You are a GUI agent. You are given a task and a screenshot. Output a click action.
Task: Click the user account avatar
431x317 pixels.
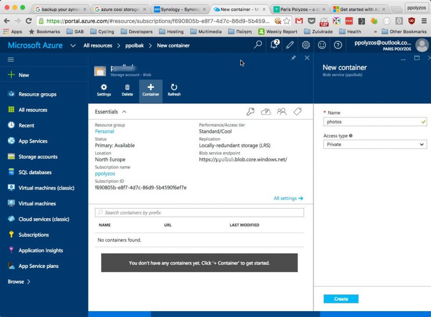422,45
